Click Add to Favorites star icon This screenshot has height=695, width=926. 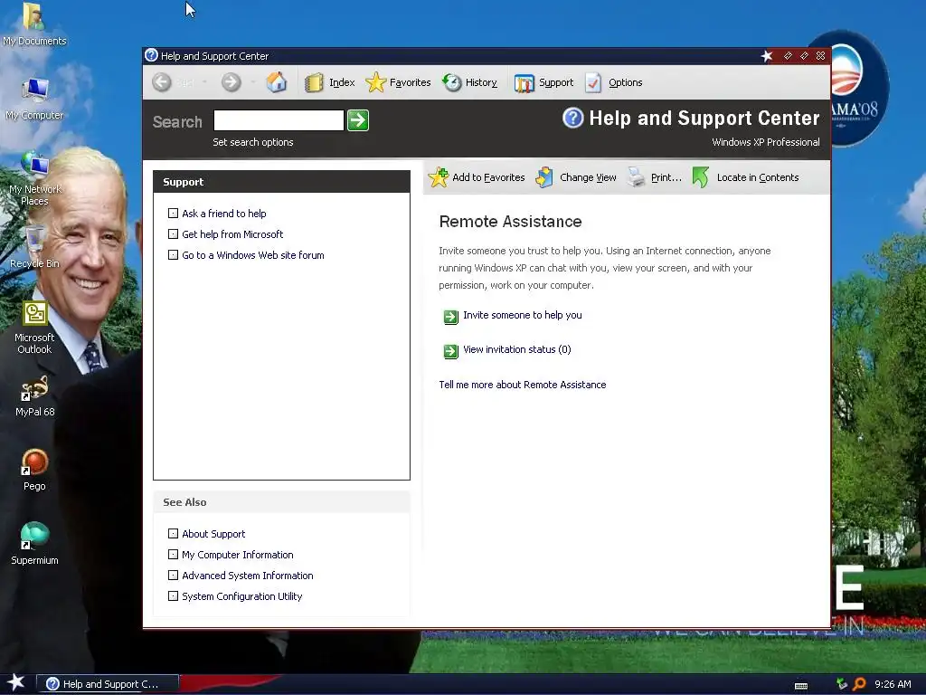point(439,177)
